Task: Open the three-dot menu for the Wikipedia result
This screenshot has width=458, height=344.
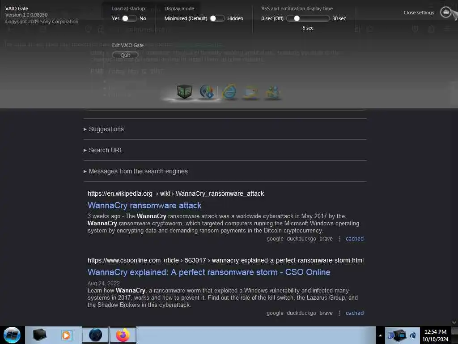Action: (339, 239)
